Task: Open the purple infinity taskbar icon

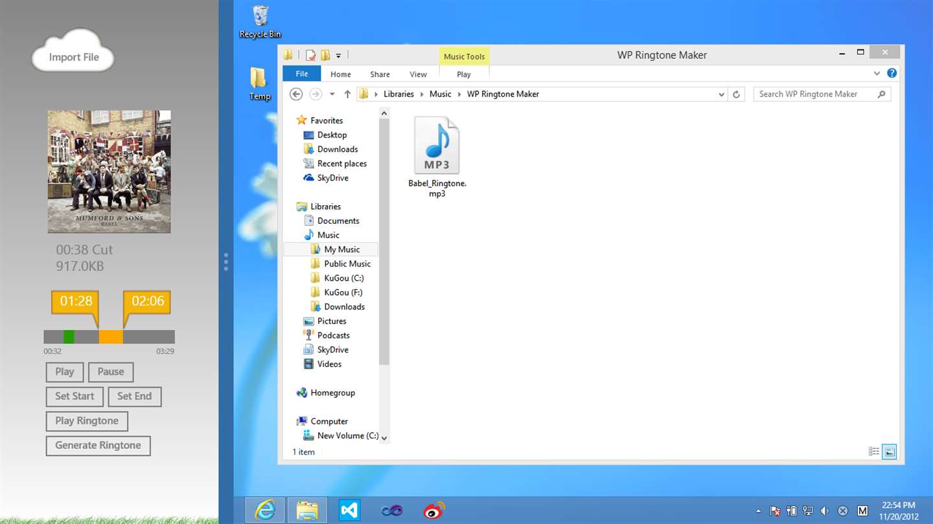Action: (391, 510)
